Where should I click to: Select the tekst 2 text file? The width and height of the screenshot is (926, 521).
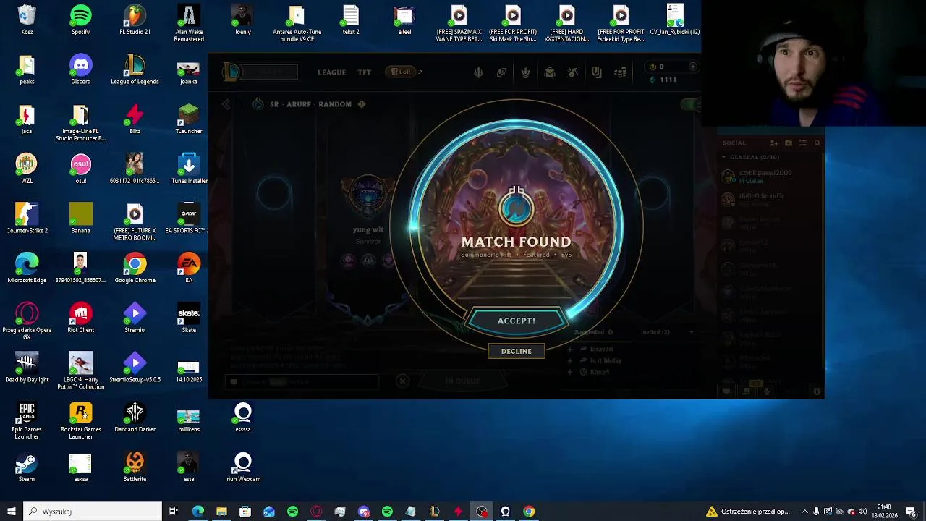pos(351,20)
